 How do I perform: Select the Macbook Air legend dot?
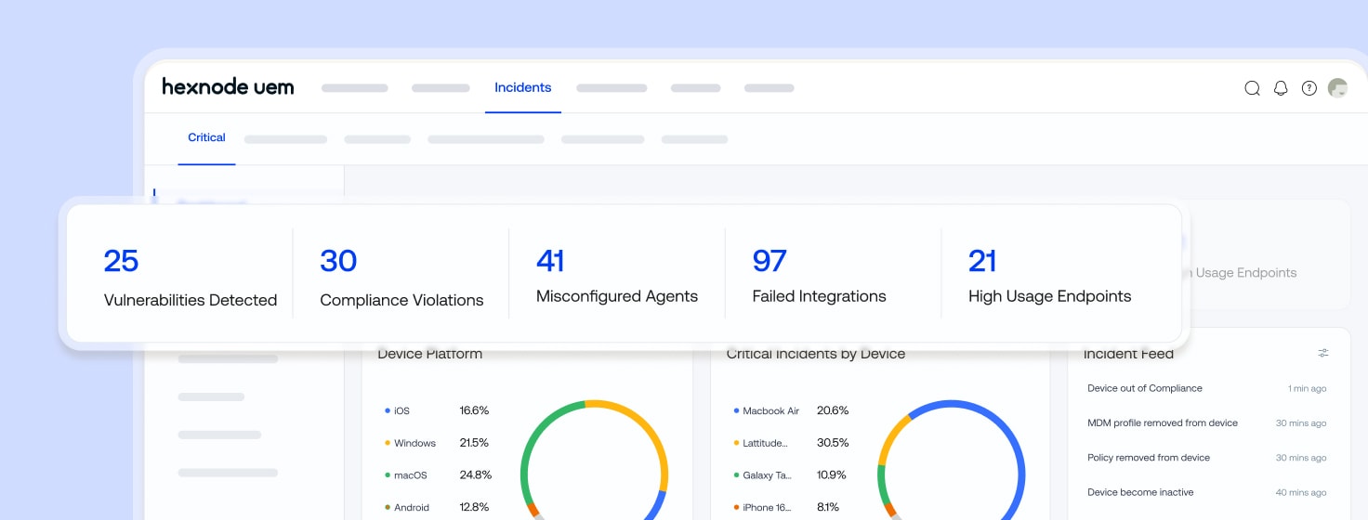(x=736, y=410)
